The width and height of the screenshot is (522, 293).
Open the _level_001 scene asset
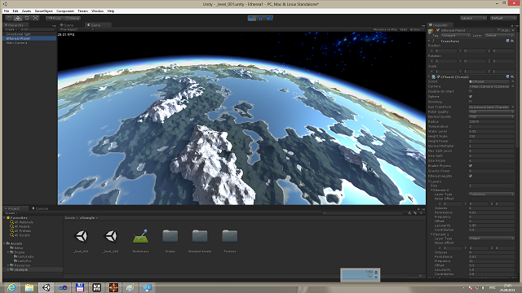click(82, 236)
